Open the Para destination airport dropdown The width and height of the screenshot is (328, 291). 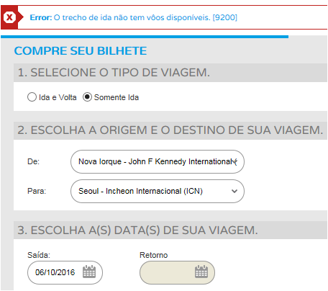pyautogui.click(x=158, y=191)
